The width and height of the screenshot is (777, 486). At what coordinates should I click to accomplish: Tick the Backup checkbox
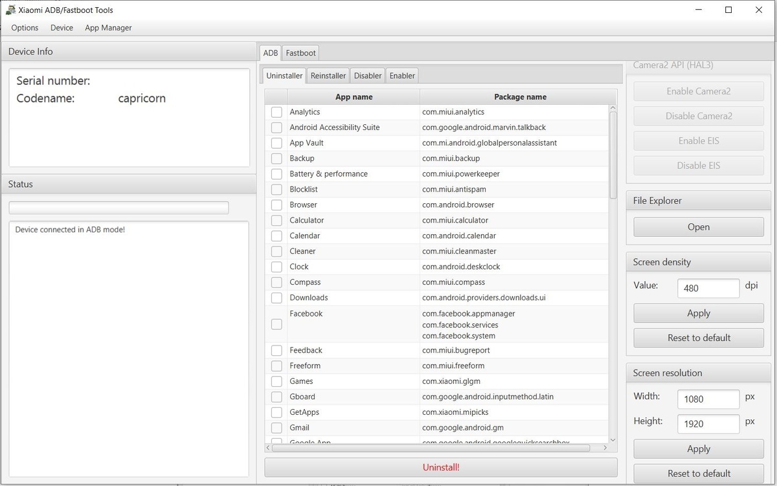click(x=276, y=159)
